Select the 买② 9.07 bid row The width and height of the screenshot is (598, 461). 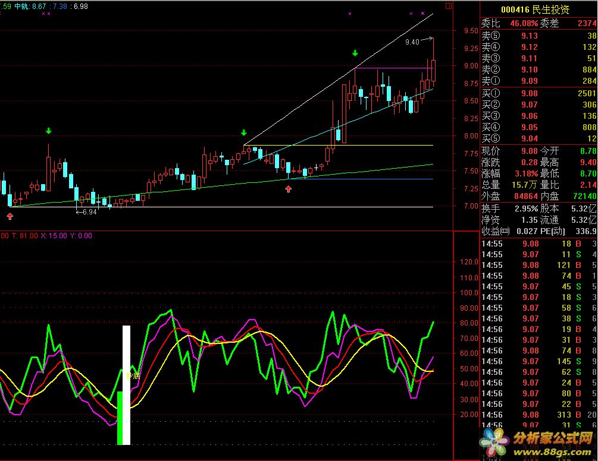(538, 105)
